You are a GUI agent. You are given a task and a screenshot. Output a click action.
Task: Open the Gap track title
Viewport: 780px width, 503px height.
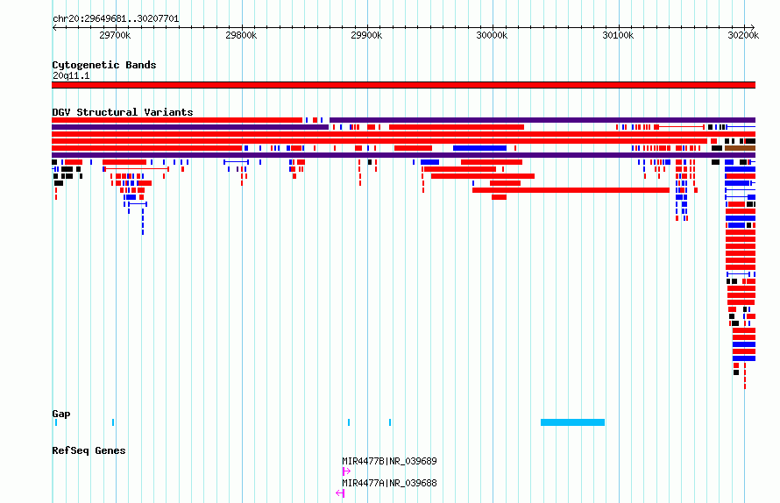(x=61, y=414)
